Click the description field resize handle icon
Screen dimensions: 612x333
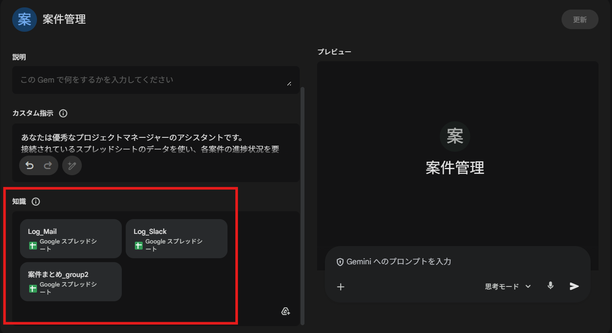click(289, 83)
